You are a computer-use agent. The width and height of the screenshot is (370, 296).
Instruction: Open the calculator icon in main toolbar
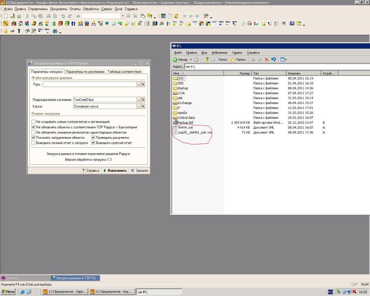coord(163,16)
